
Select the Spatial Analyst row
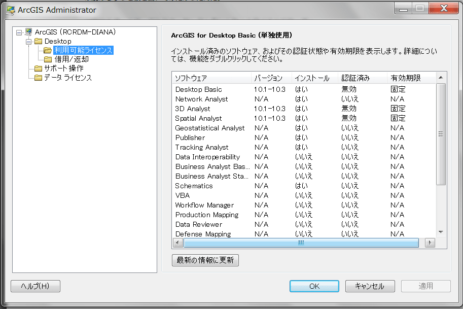click(304, 118)
